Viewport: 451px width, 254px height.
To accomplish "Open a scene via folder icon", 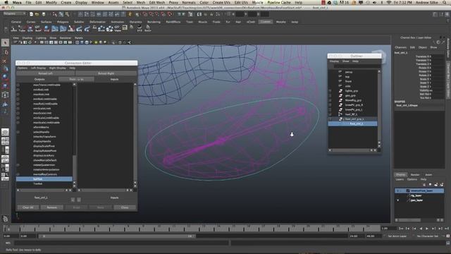I will (37, 14).
